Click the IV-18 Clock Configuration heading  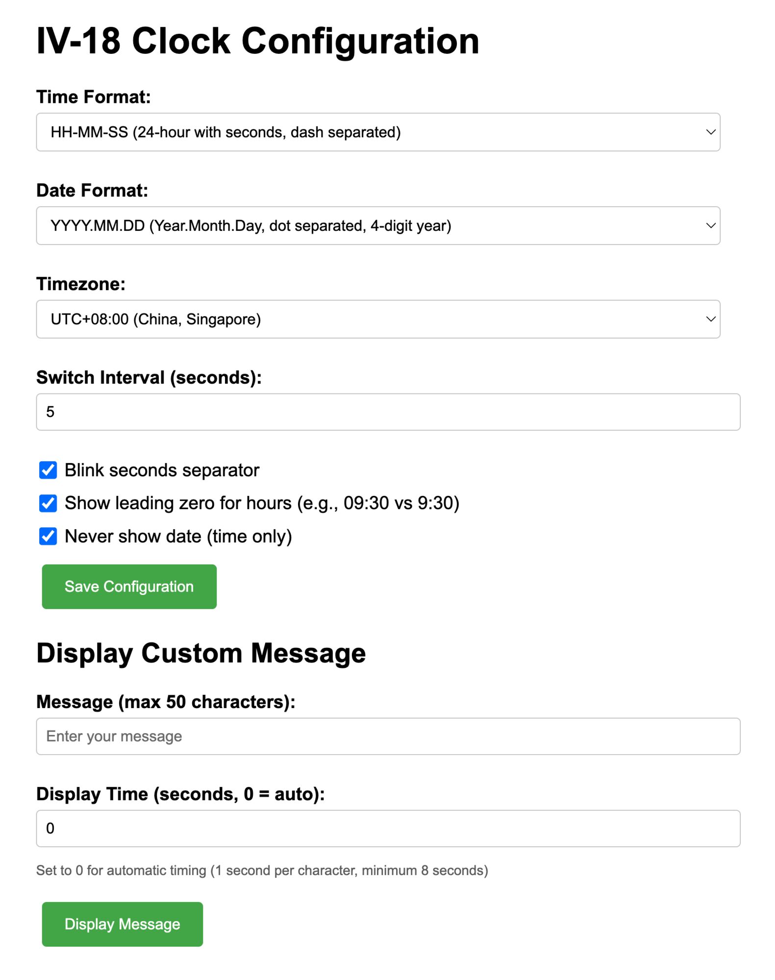[x=258, y=41]
